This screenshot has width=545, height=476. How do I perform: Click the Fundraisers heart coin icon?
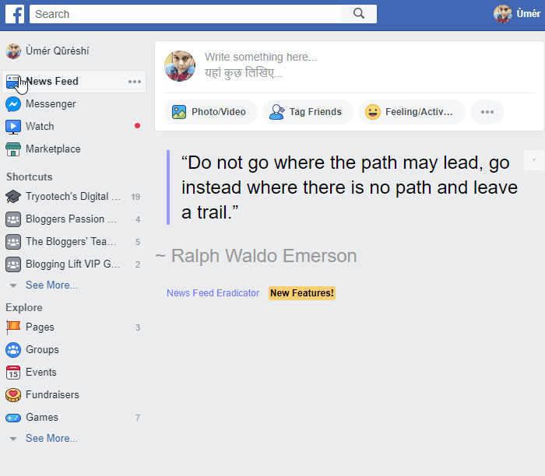[13, 395]
